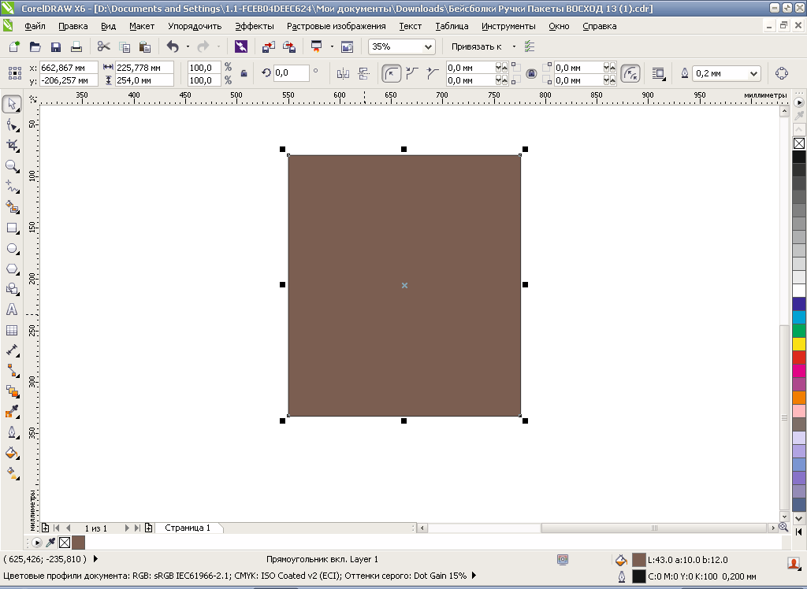Viewport: 807px width, 589px height.
Task: Open the Правка menu
Action: (73, 26)
